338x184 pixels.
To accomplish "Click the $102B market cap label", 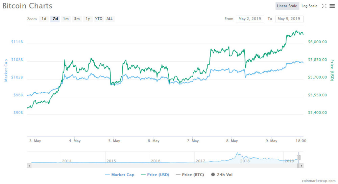I will 17,77.
